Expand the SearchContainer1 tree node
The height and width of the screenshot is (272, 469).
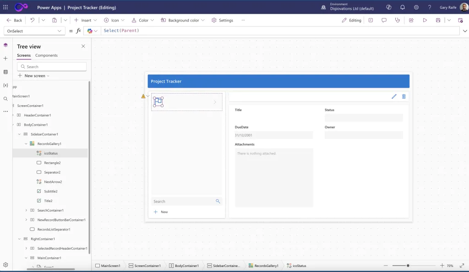point(26,210)
